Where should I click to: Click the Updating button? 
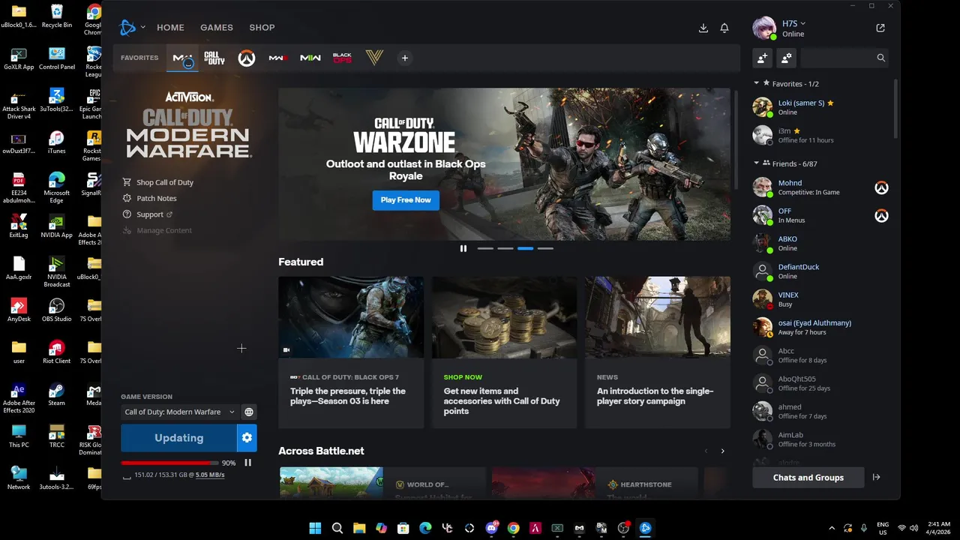(178, 438)
